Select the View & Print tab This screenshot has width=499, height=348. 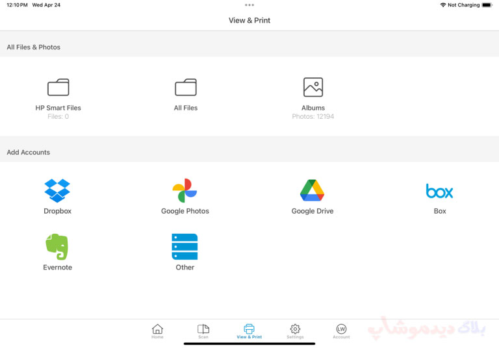click(249, 331)
